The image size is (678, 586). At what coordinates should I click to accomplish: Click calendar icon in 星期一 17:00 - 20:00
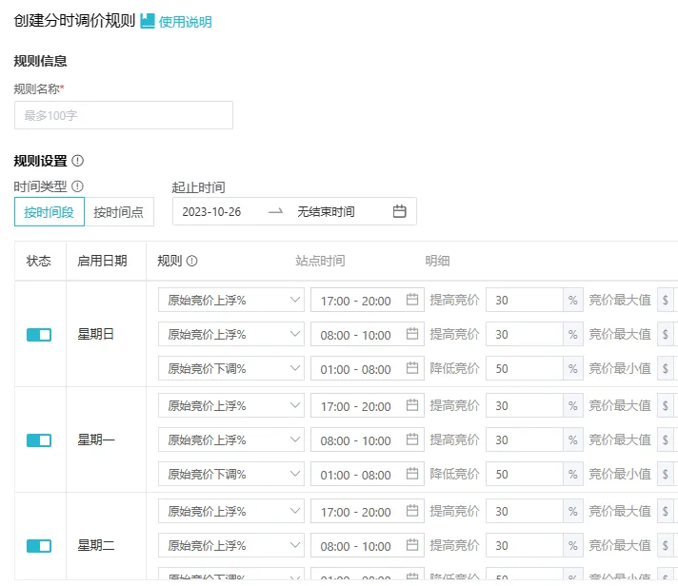(x=412, y=405)
